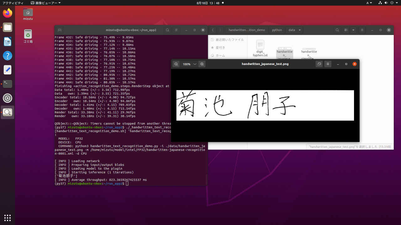
Task: Open the search icon in the terminal window
Action: (x=167, y=30)
